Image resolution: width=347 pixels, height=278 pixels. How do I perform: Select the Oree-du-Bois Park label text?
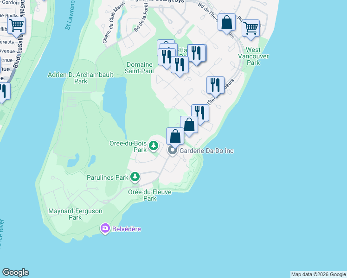(128, 146)
